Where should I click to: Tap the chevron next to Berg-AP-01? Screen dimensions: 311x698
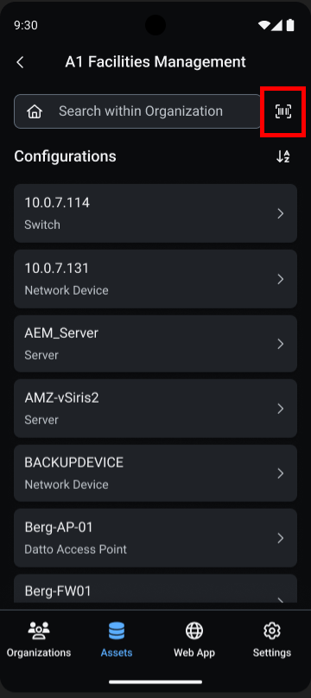pyautogui.click(x=280, y=538)
